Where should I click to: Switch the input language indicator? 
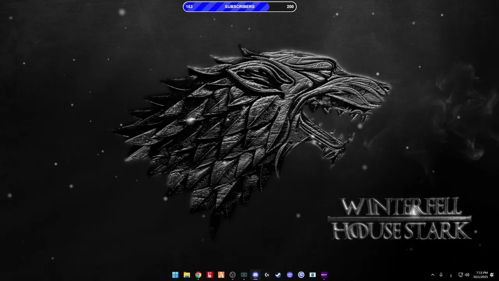pyautogui.click(x=451, y=275)
